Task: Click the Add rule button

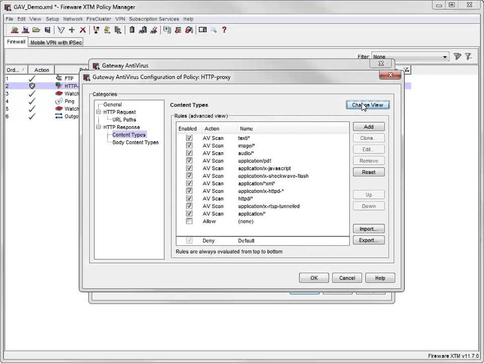Action: click(x=369, y=127)
